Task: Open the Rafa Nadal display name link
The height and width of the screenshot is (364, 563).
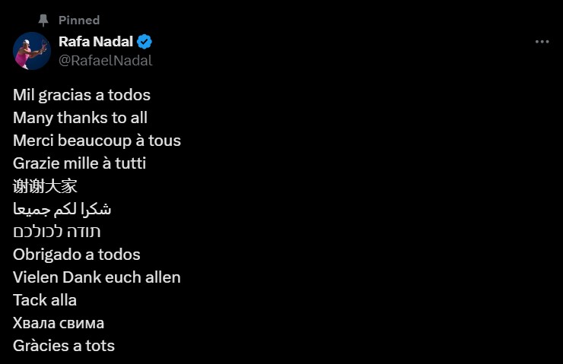Action: click(96, 42)
